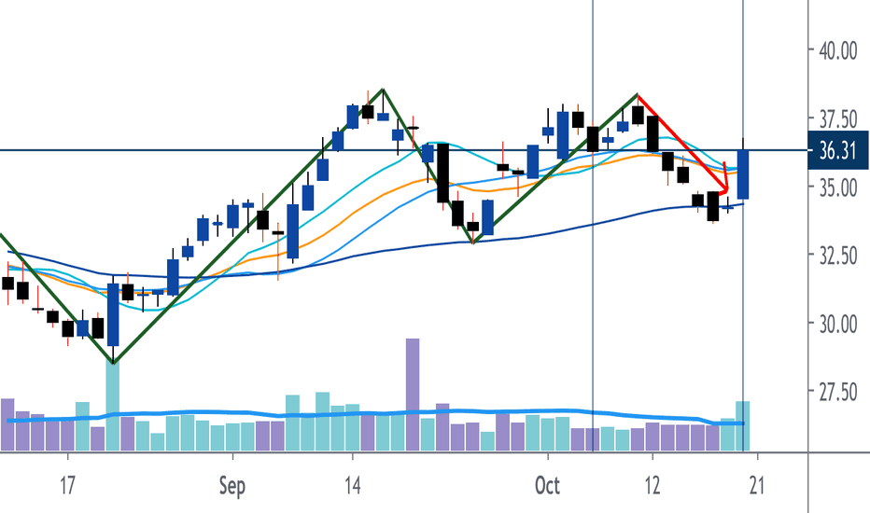
Task: Click the 17 date label on time axis
Action: (67, 486)
